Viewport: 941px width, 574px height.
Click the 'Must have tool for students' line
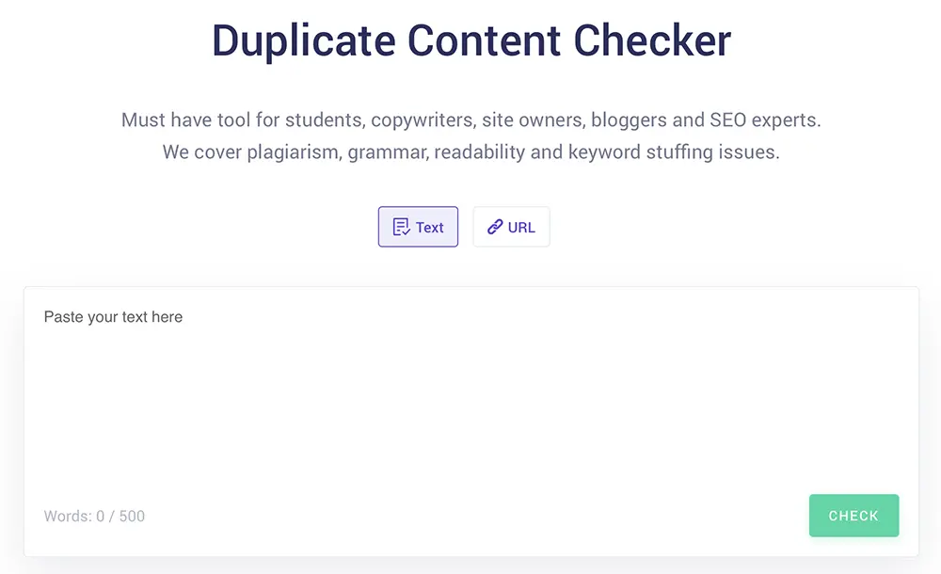[470, 120]
